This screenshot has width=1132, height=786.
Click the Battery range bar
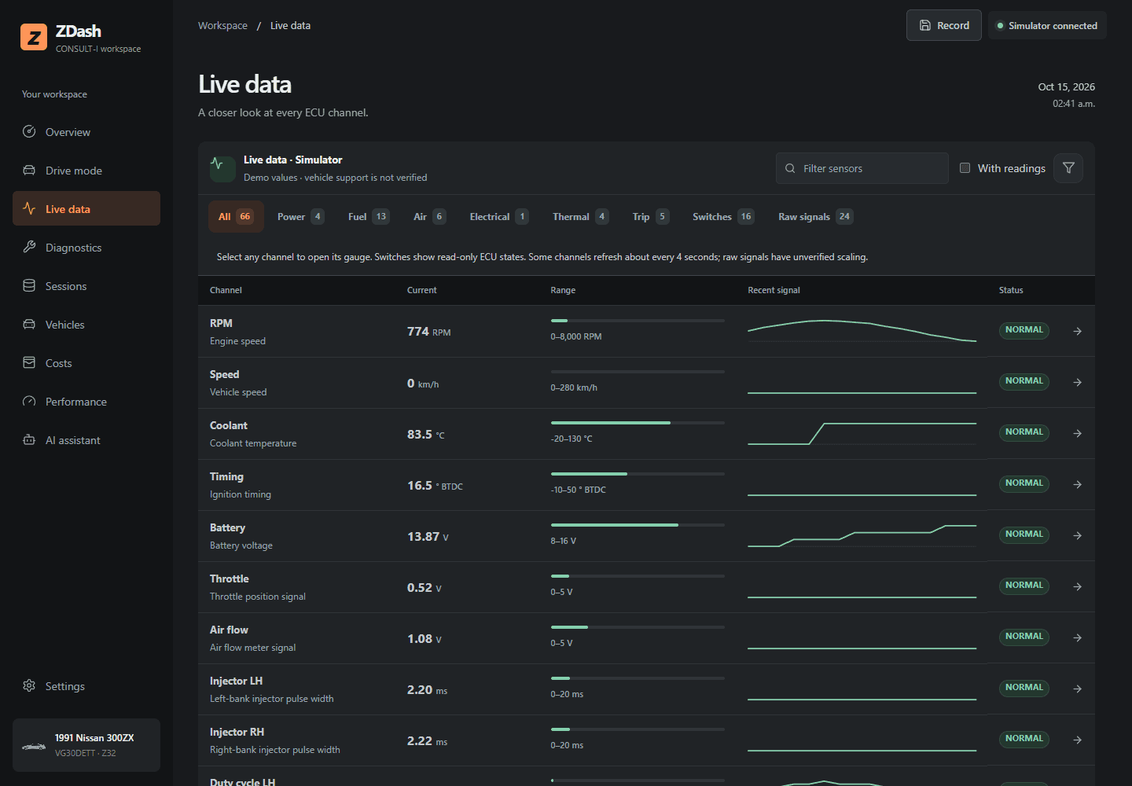(638, 525)
